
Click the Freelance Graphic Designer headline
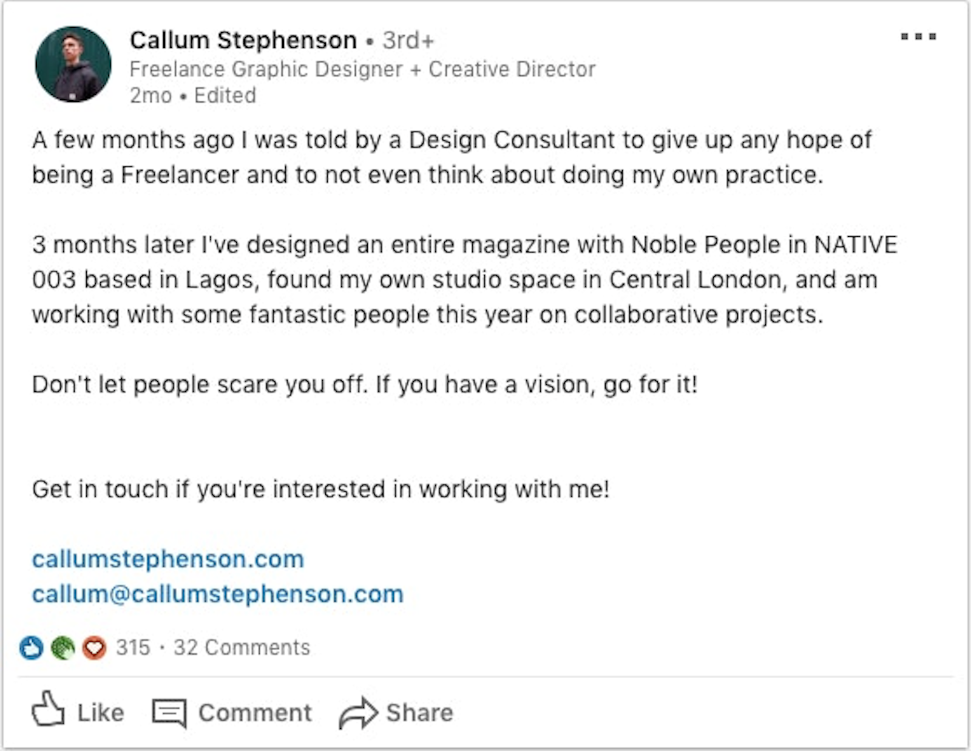(x=362, y=69)
